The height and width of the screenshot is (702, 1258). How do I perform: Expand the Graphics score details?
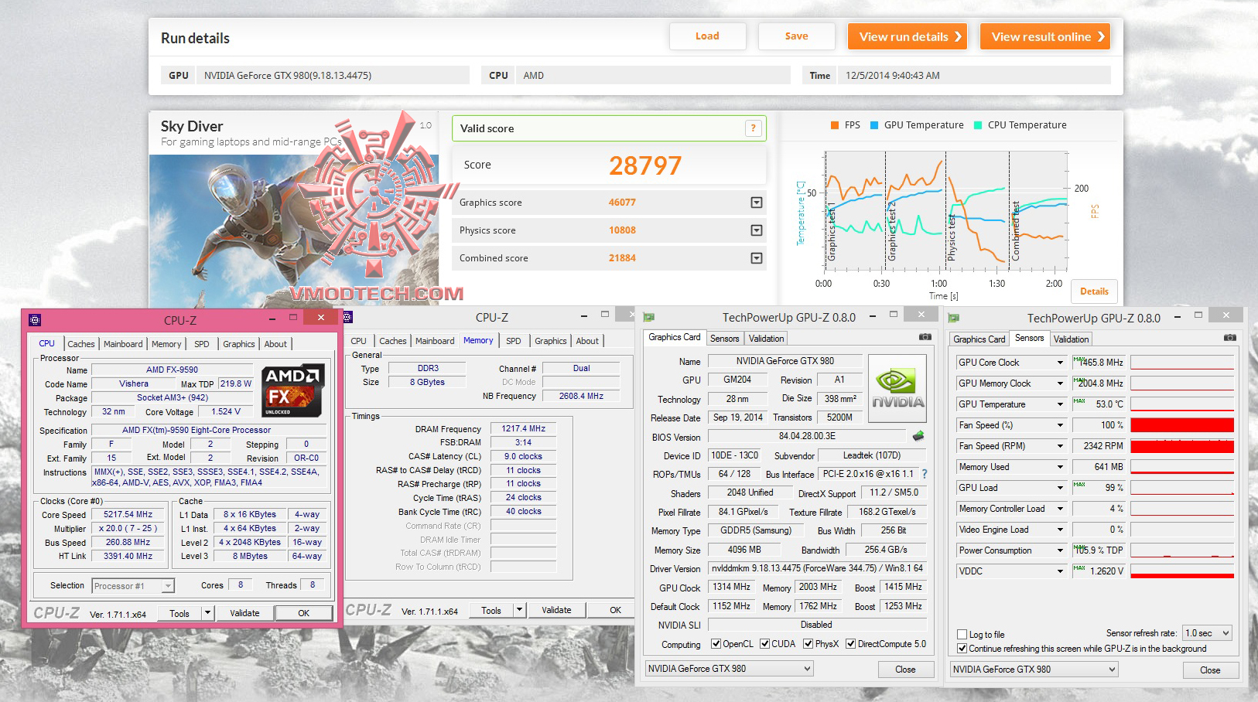[757, 203]
